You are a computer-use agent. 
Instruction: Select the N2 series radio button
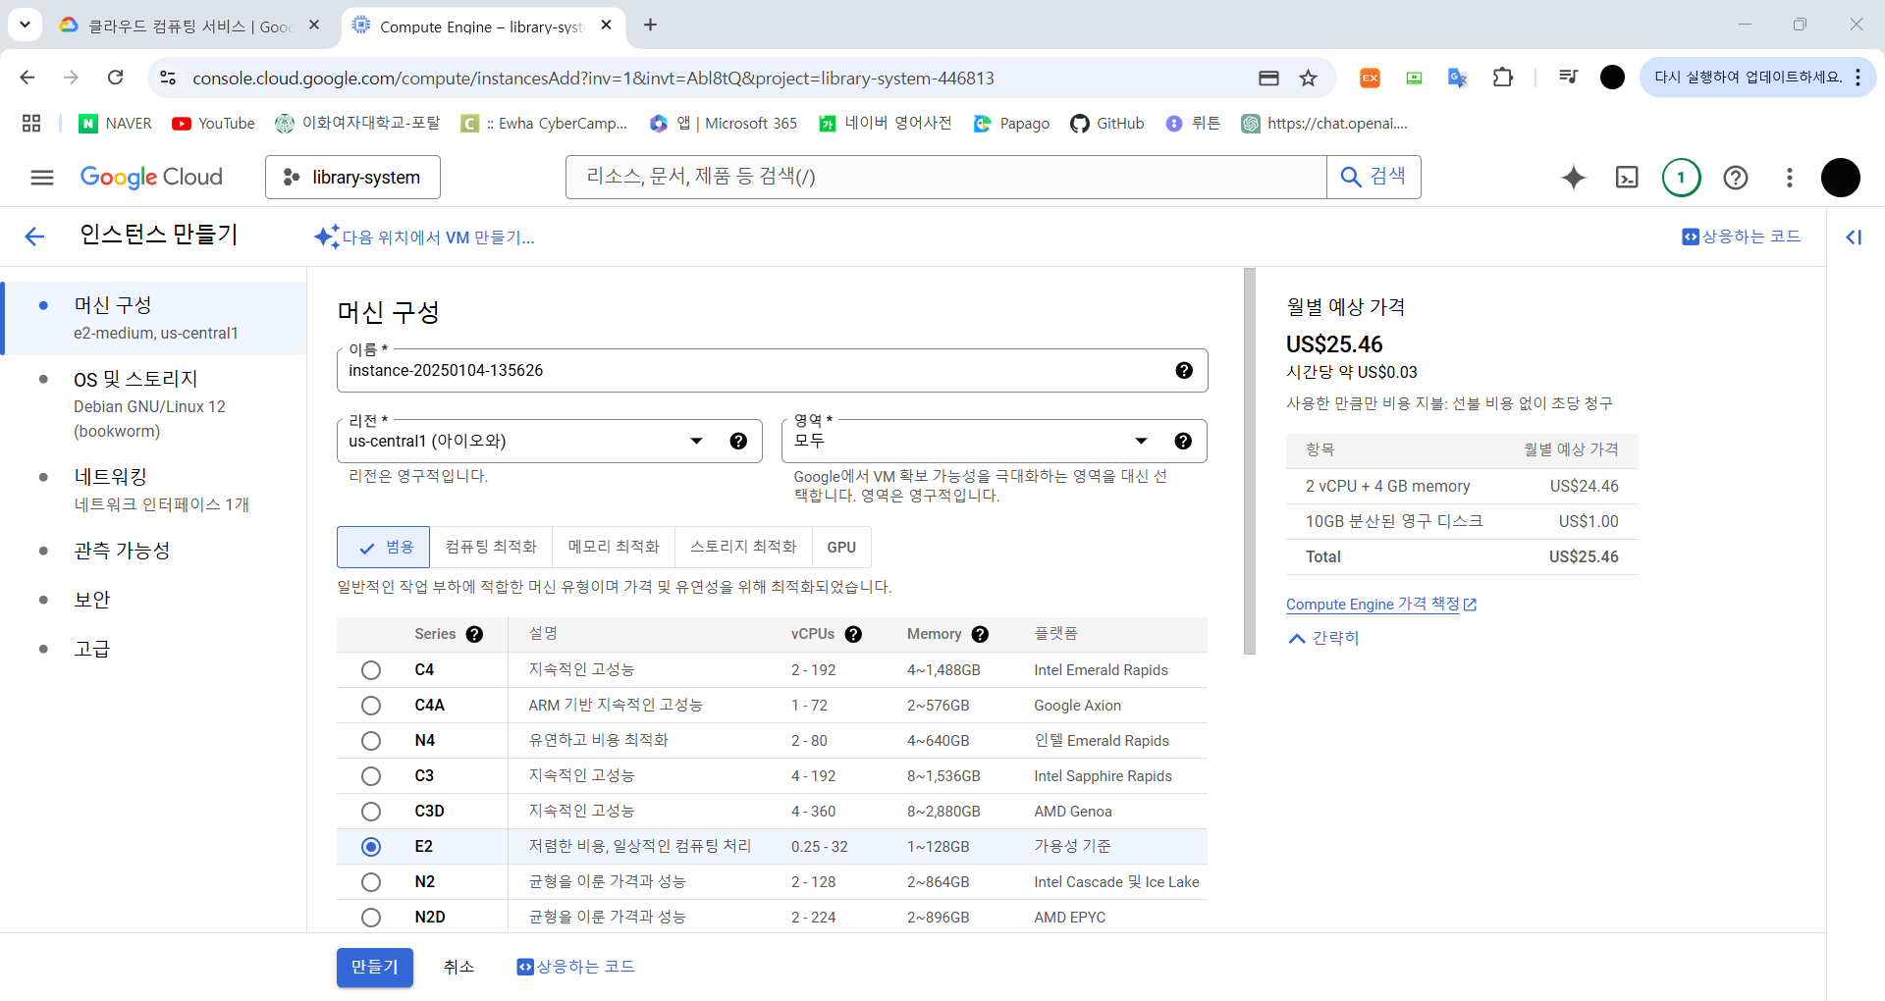click(371, 882)
